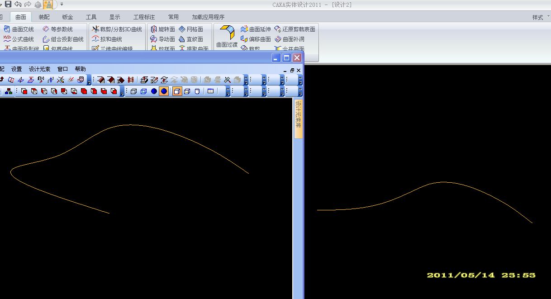Choose the 拟和曲线 tool
The image size is (551, 299).
[107, 39]
